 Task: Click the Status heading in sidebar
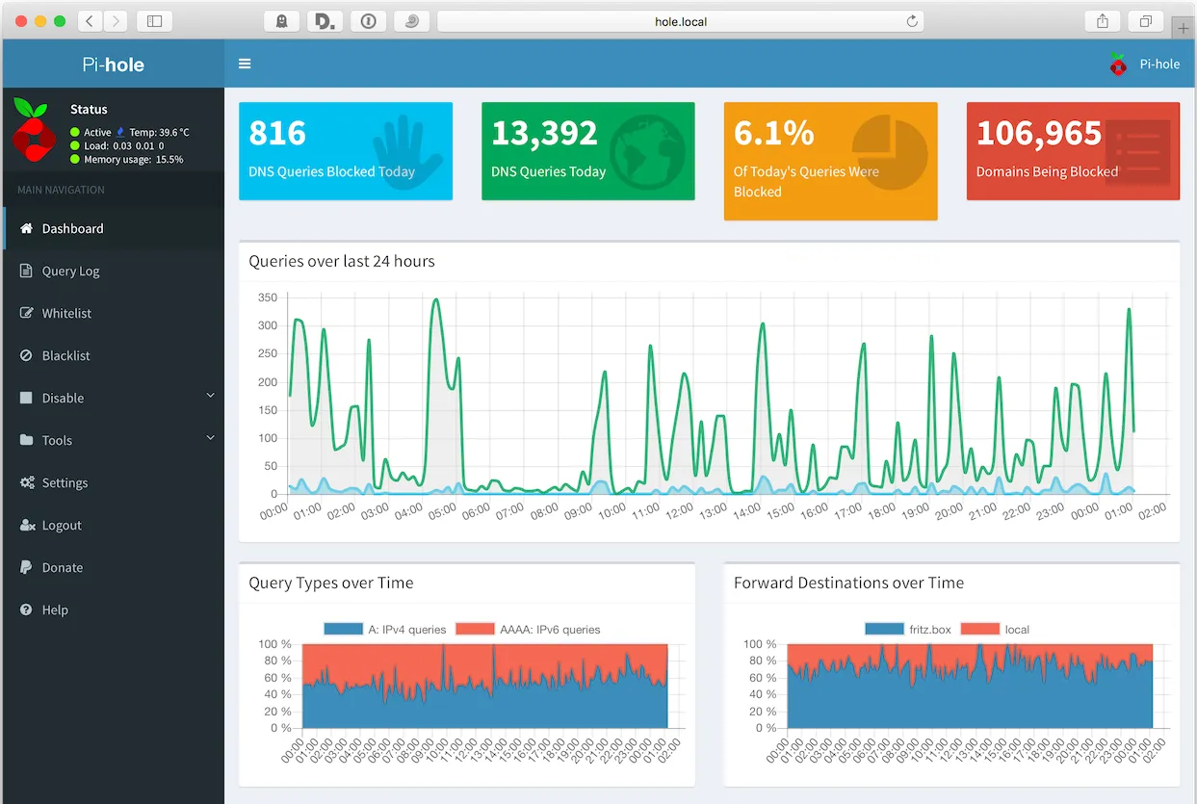click(x=89, y=109)
